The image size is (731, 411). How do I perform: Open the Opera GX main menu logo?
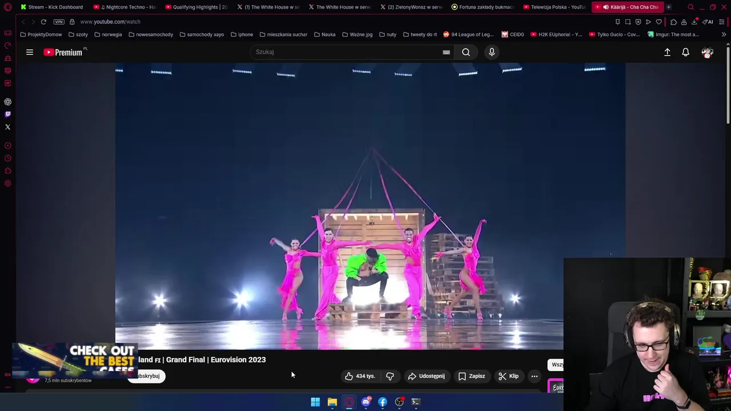7,7
